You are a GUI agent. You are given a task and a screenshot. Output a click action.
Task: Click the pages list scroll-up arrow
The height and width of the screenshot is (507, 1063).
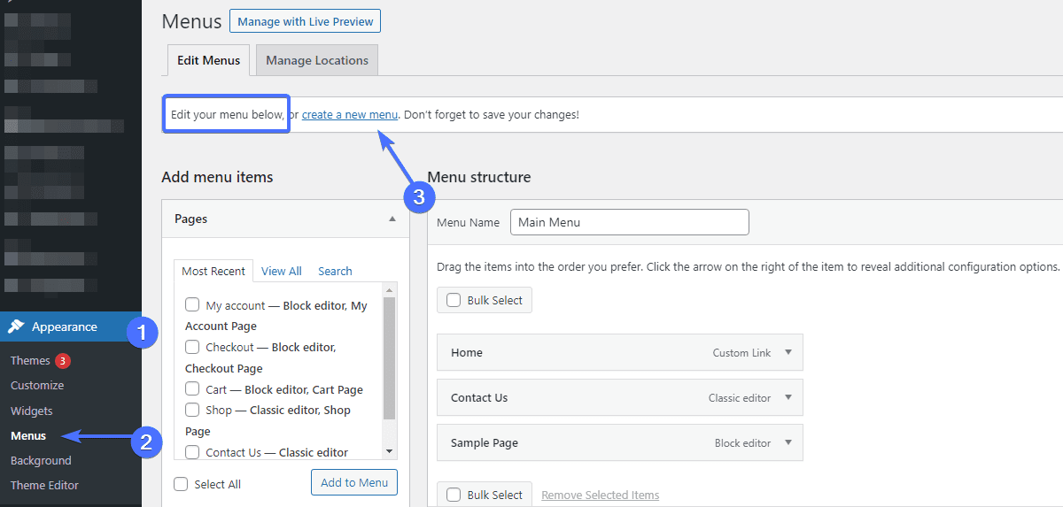[390, 289]
